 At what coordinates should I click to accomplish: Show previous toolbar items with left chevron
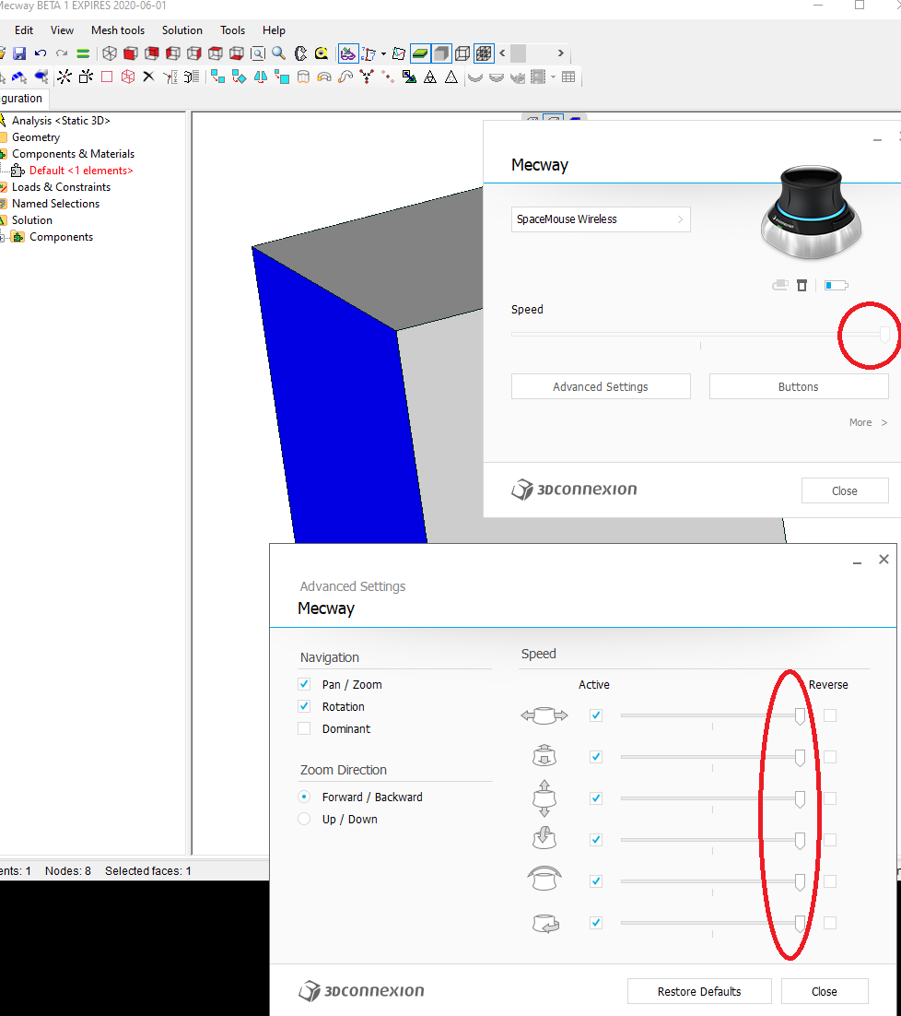click(502, 53)
